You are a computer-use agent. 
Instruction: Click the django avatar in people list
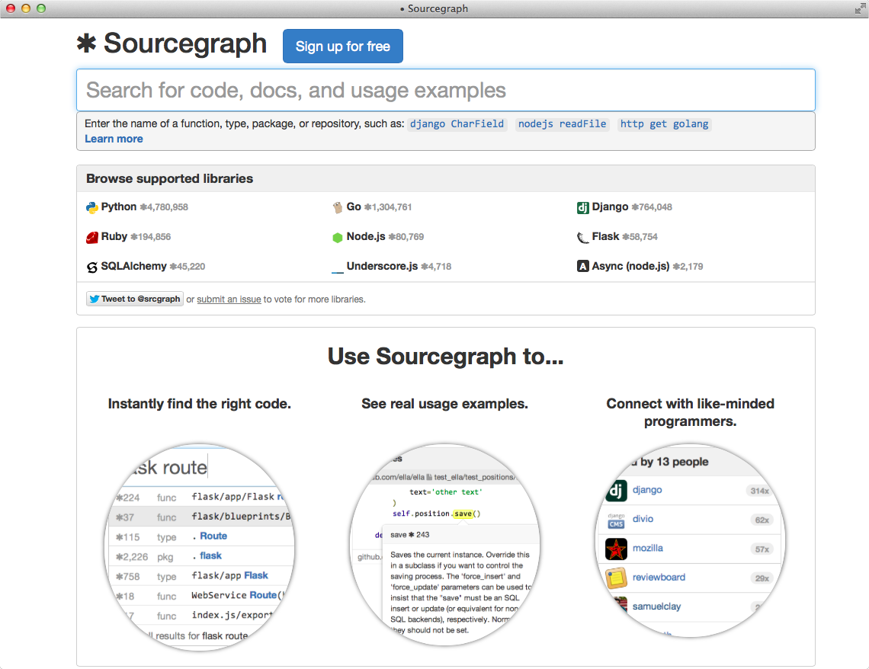click(616, 490)
